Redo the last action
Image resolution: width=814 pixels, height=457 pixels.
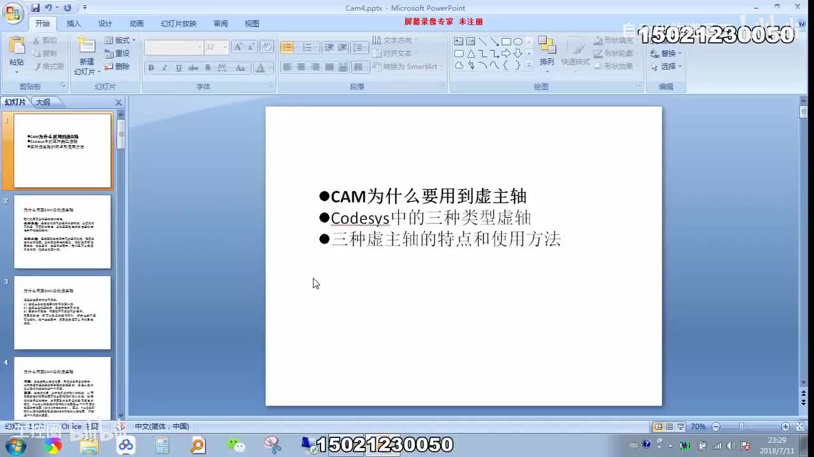(x=67, y=8)
